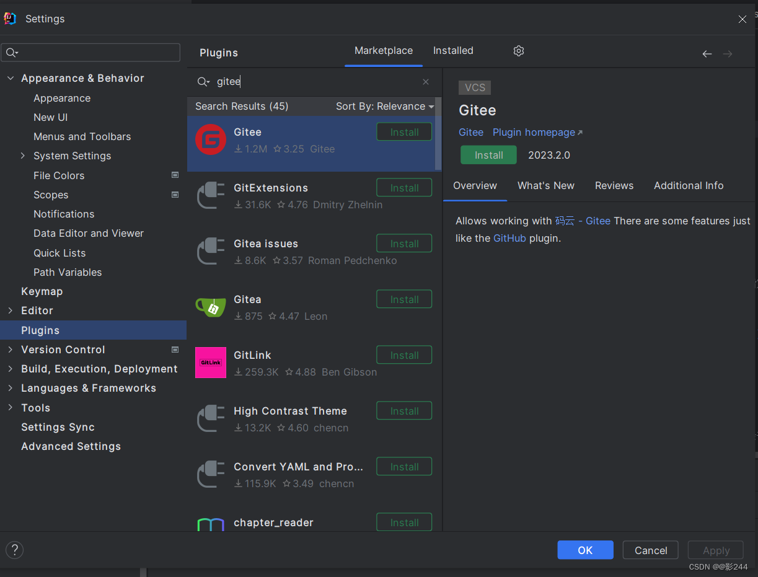Select Path Variables settings

[68, 272]
